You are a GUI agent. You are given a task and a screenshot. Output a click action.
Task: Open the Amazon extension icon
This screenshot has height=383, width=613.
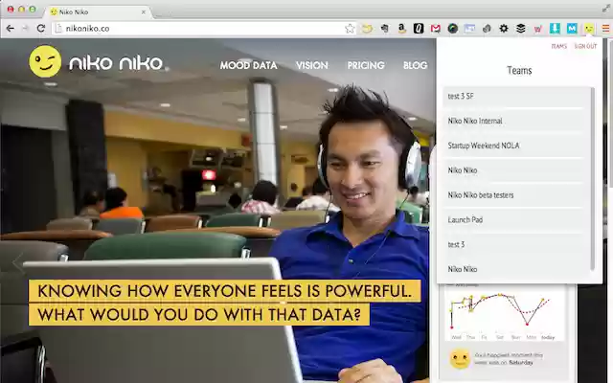401,28
